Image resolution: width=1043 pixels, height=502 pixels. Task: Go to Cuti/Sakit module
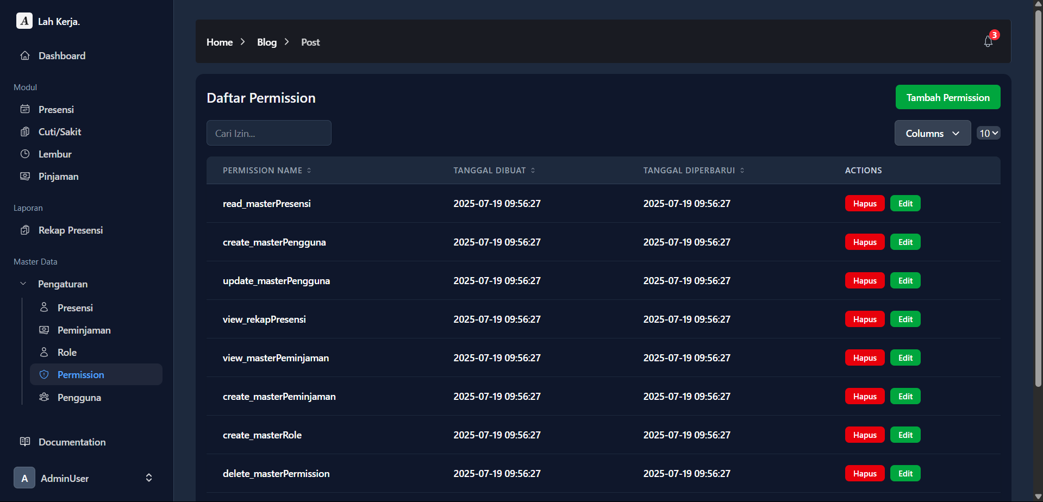pyautogui.click(x=60, y=131)
